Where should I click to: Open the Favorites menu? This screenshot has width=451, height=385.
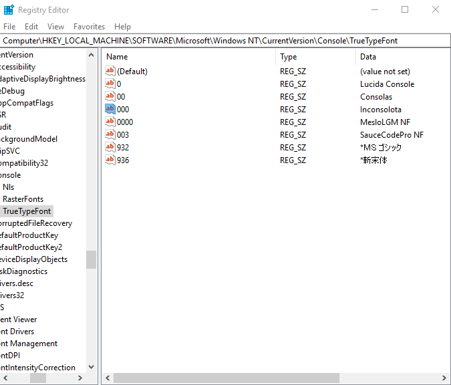coord(89,27)
